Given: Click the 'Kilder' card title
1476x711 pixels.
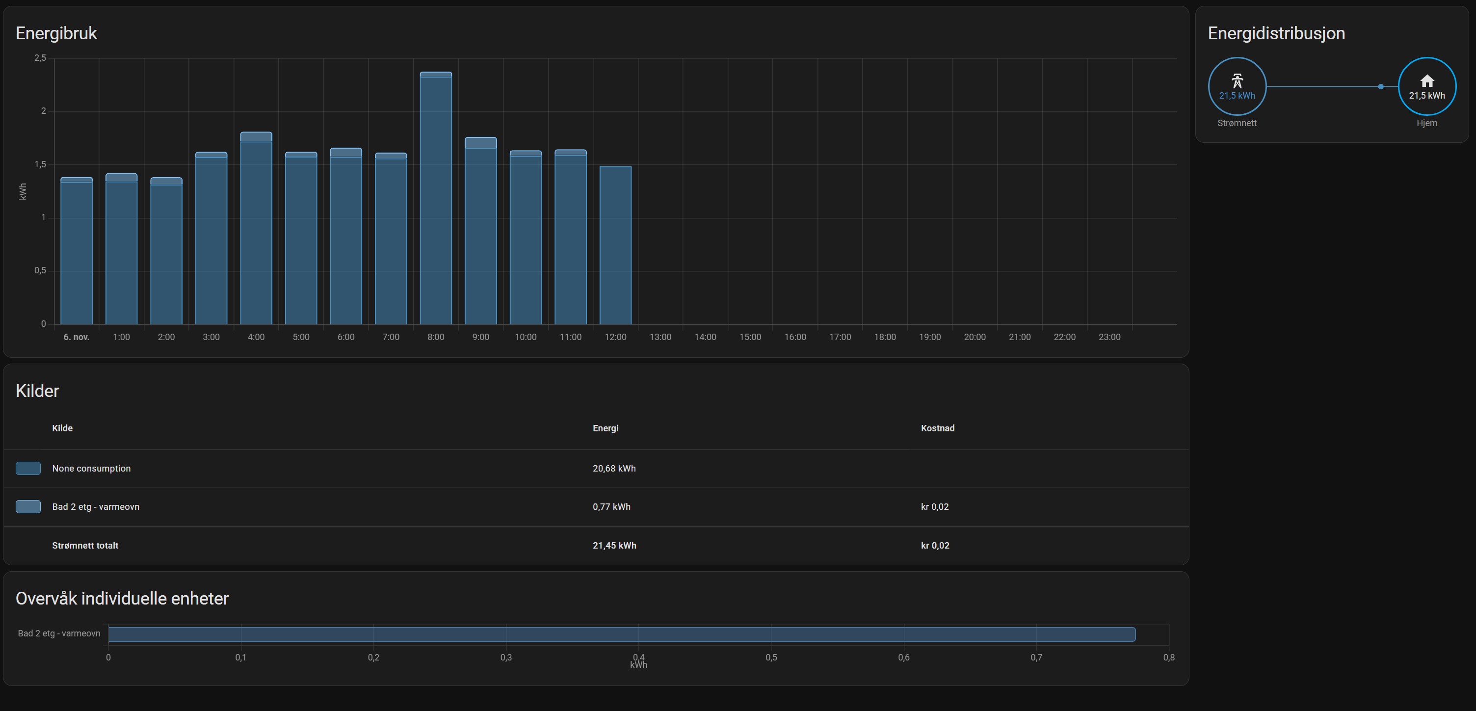Looking at the screenshot, I should pos(37,391).
